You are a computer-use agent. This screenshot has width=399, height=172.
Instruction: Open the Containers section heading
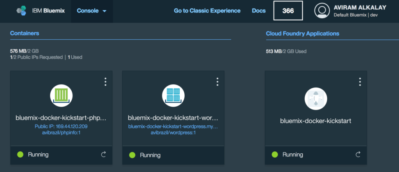point(25,33)
